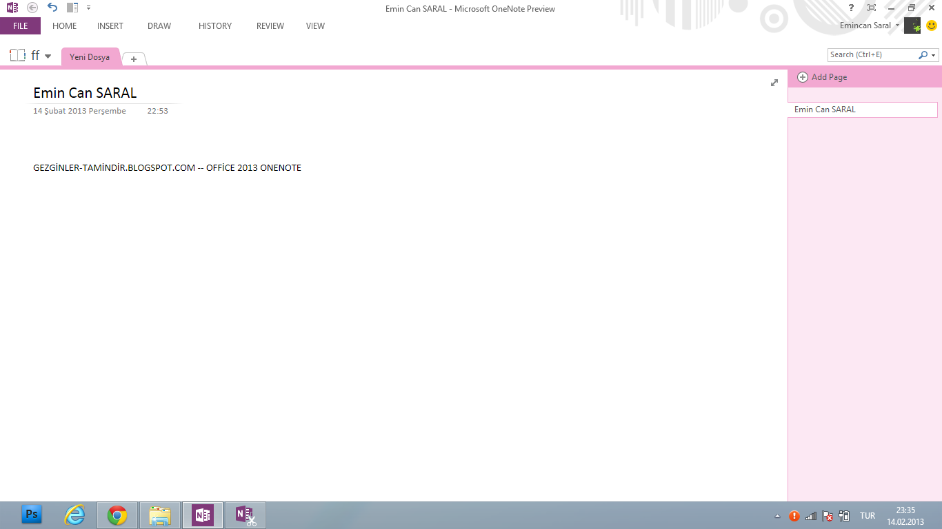Open Internet Explorer from the taskbar

click(74, 515)
